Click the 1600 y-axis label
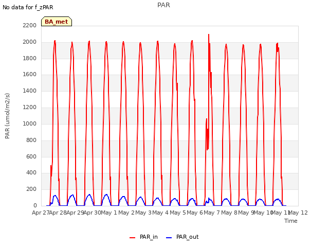This screenshot has width=329, height=247. (30, 74)
